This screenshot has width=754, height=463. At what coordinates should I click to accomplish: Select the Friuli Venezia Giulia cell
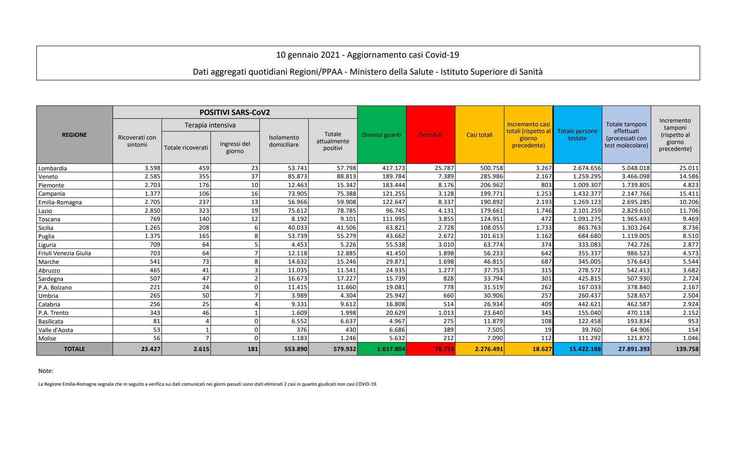(64, 253)
